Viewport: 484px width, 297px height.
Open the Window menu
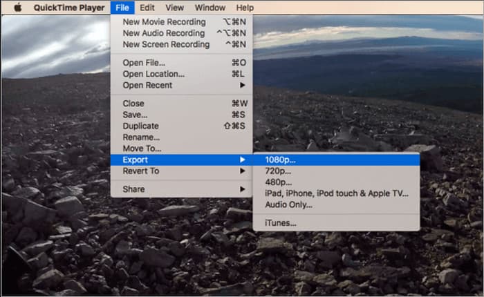pyautogui.click(x=210, y=8)
